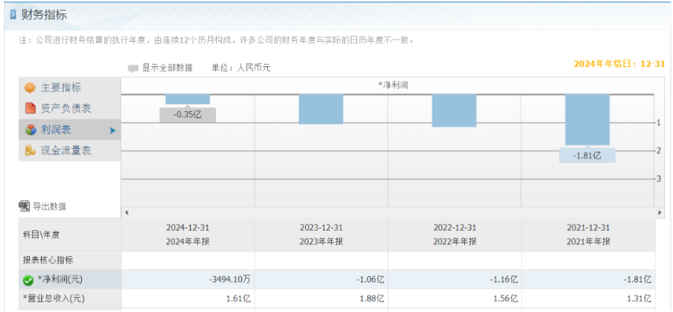Select the 2022年年报 column header

(455, 234)
